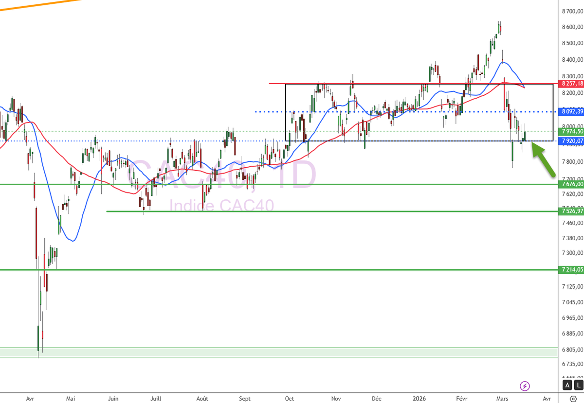Toggle the logarithmic scale L button
The width and height of the screenshot is (584, 403).
pos(578,385)
